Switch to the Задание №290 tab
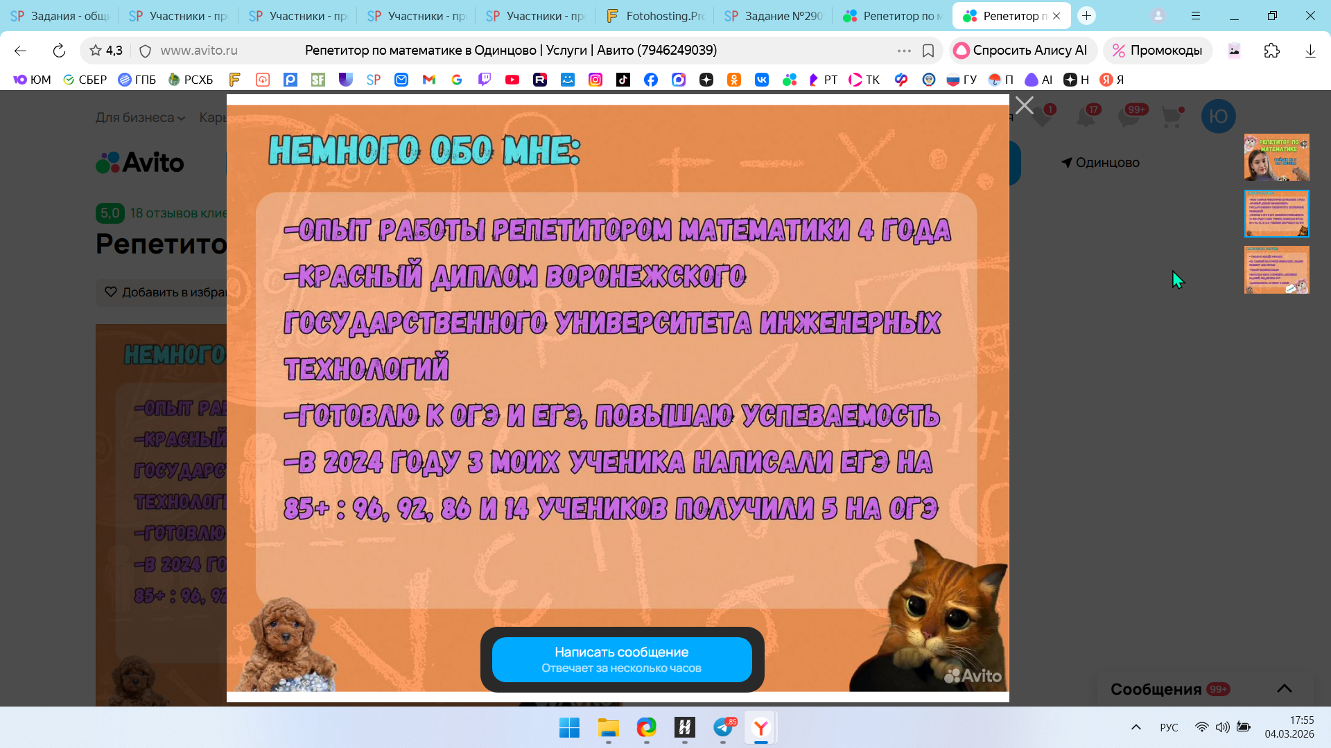 774,16
